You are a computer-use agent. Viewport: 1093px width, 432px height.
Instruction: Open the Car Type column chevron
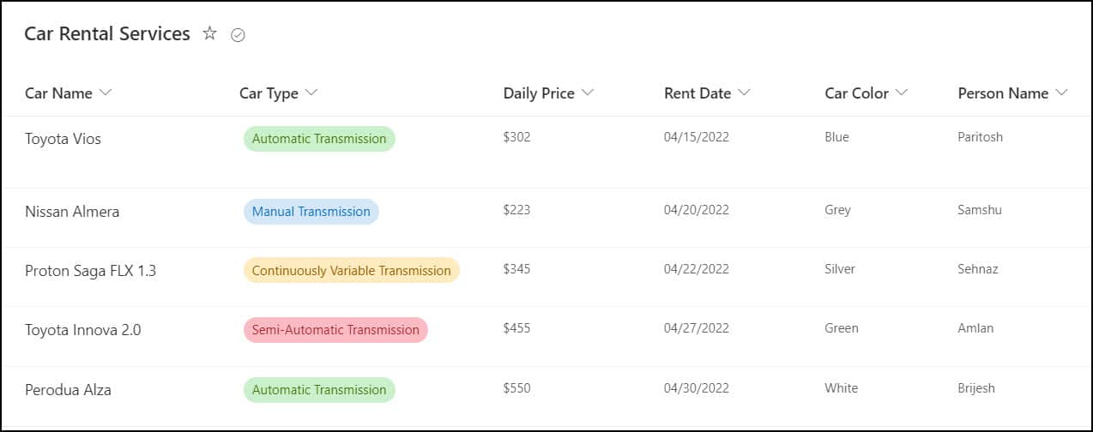pos(311,93)
